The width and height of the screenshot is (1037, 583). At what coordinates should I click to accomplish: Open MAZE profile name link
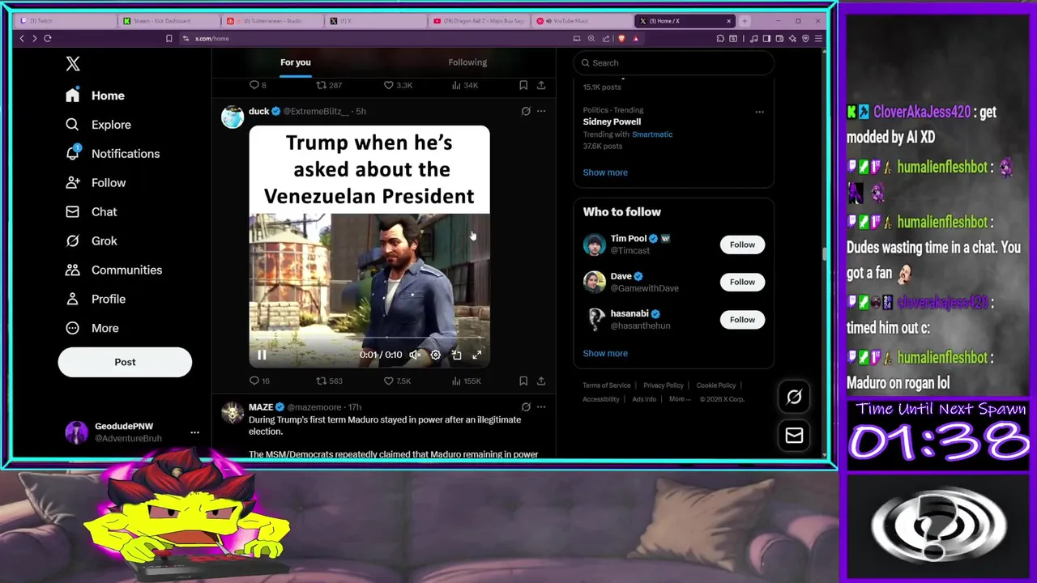[261, 407]
